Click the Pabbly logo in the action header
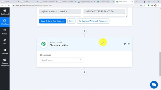This screenshot has width=161, height=90. (x=44, y=44)
